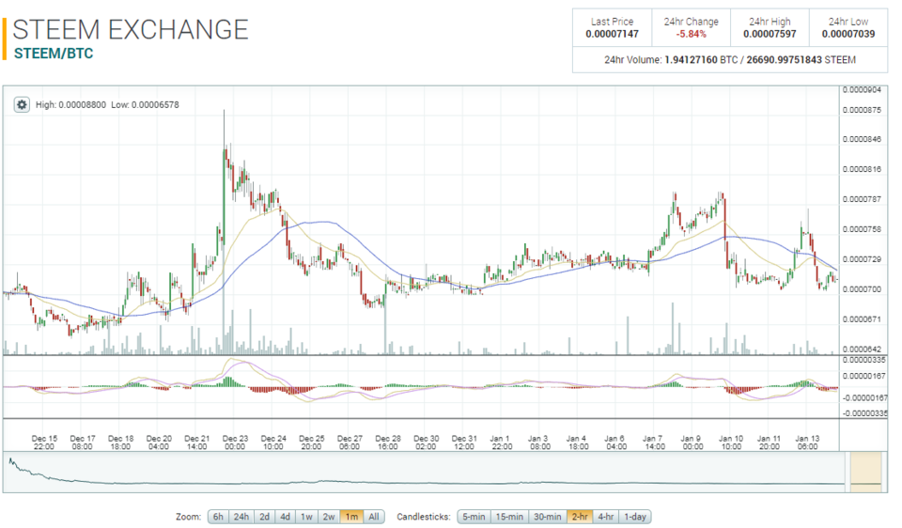
Task: Select the active 1m zoom button
Action: [351, 517]
